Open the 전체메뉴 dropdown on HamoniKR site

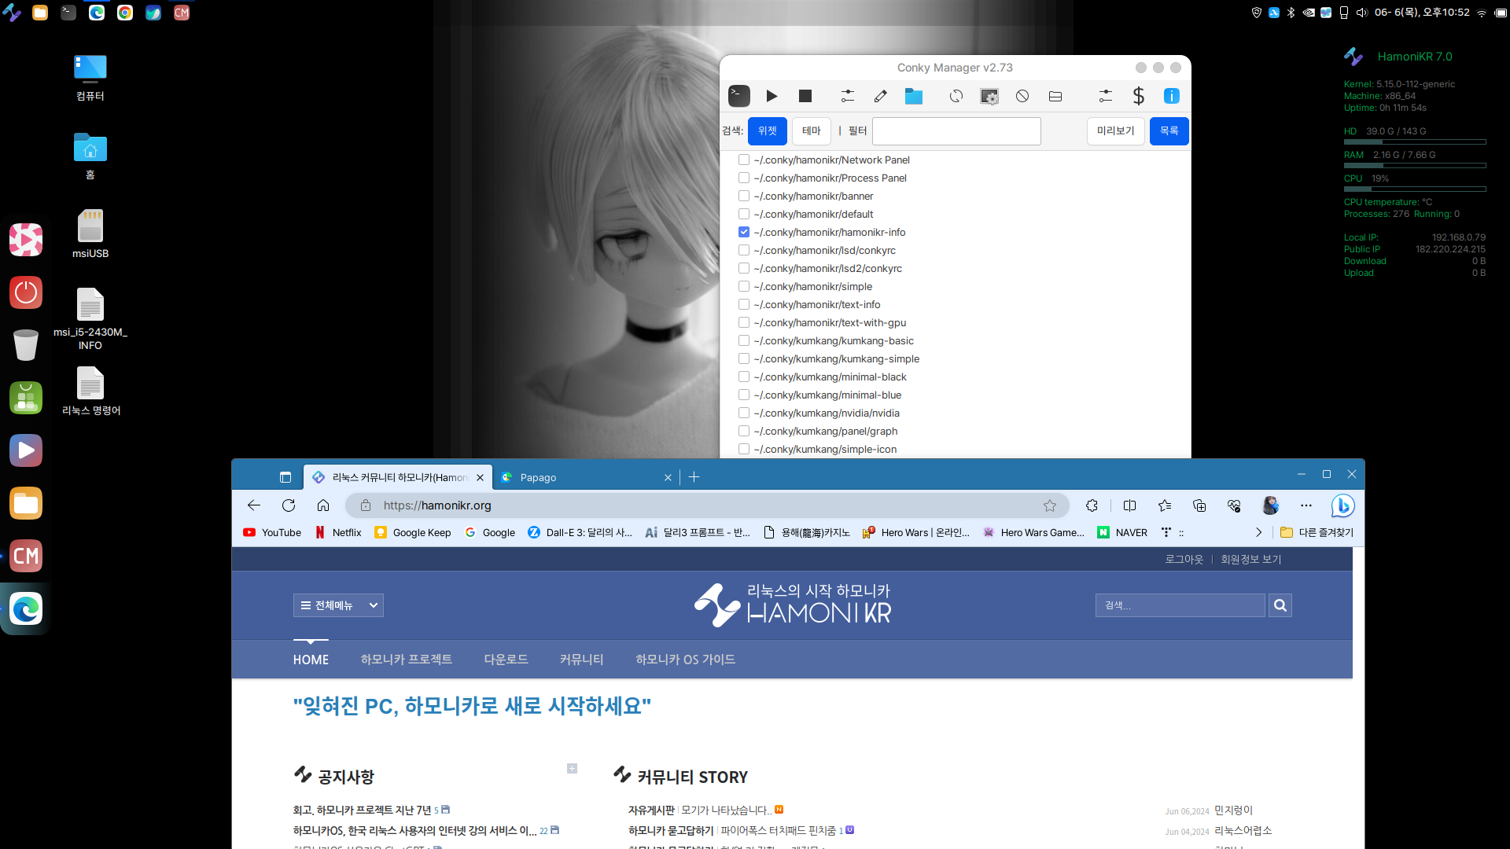coord(338,605)
